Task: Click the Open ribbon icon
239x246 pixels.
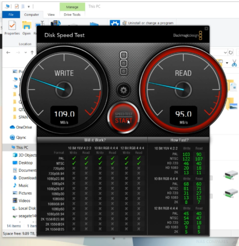Action: point(26,28)
